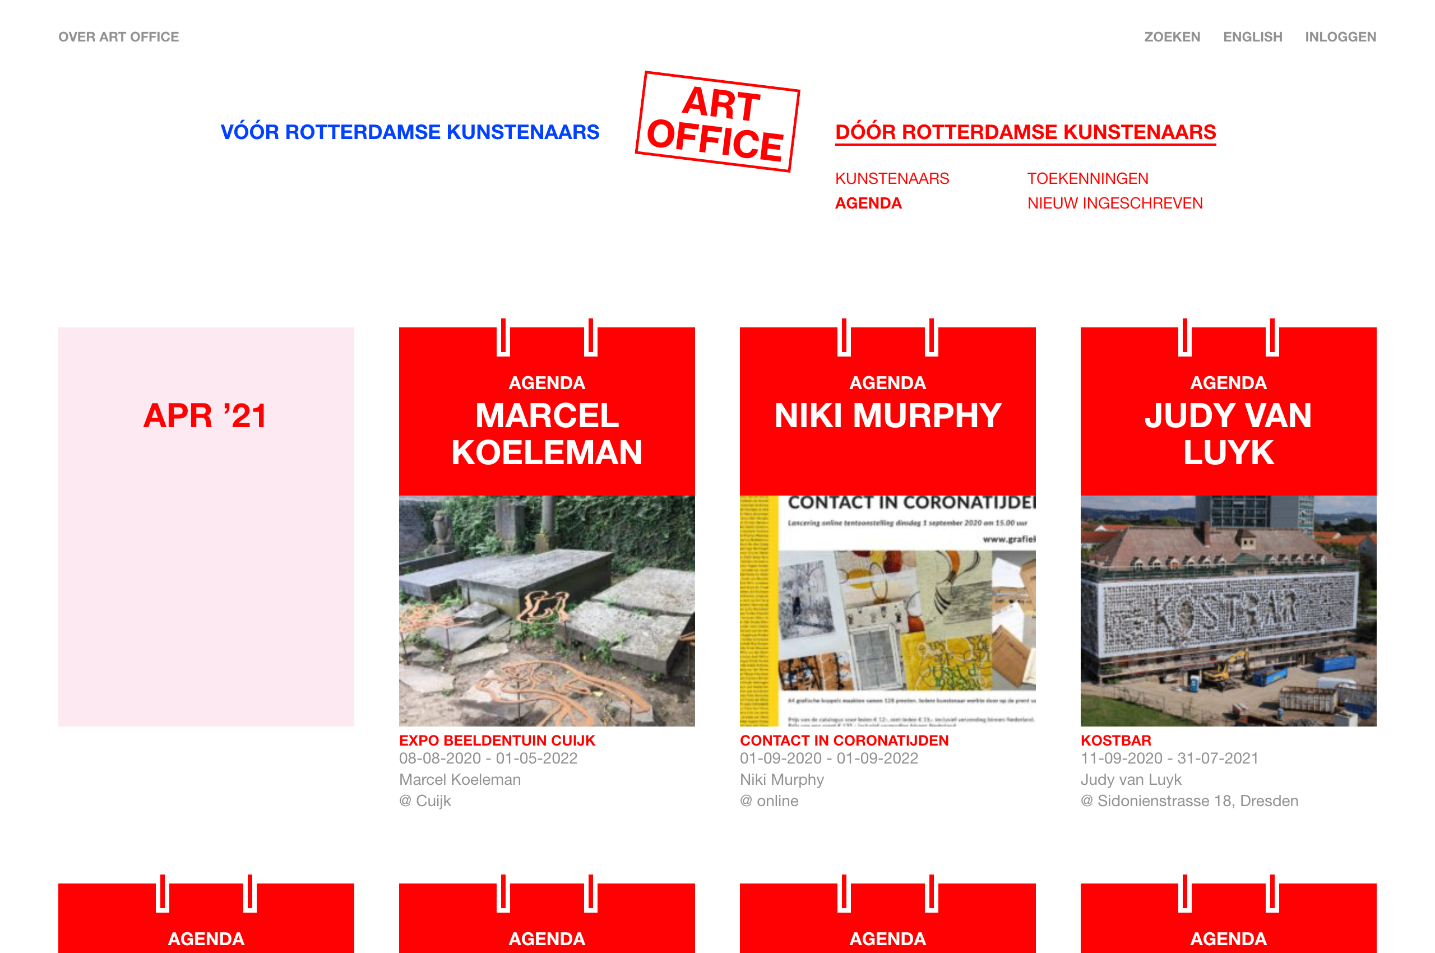Select the AGENDA submenu item under DÓÓR ROTTERDAMSE KUNSTENAARS
The image size is (1435, 953).
tap(868, 203)
